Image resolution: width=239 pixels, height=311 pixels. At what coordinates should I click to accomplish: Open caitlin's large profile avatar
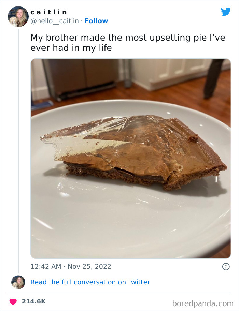point(18,16)
